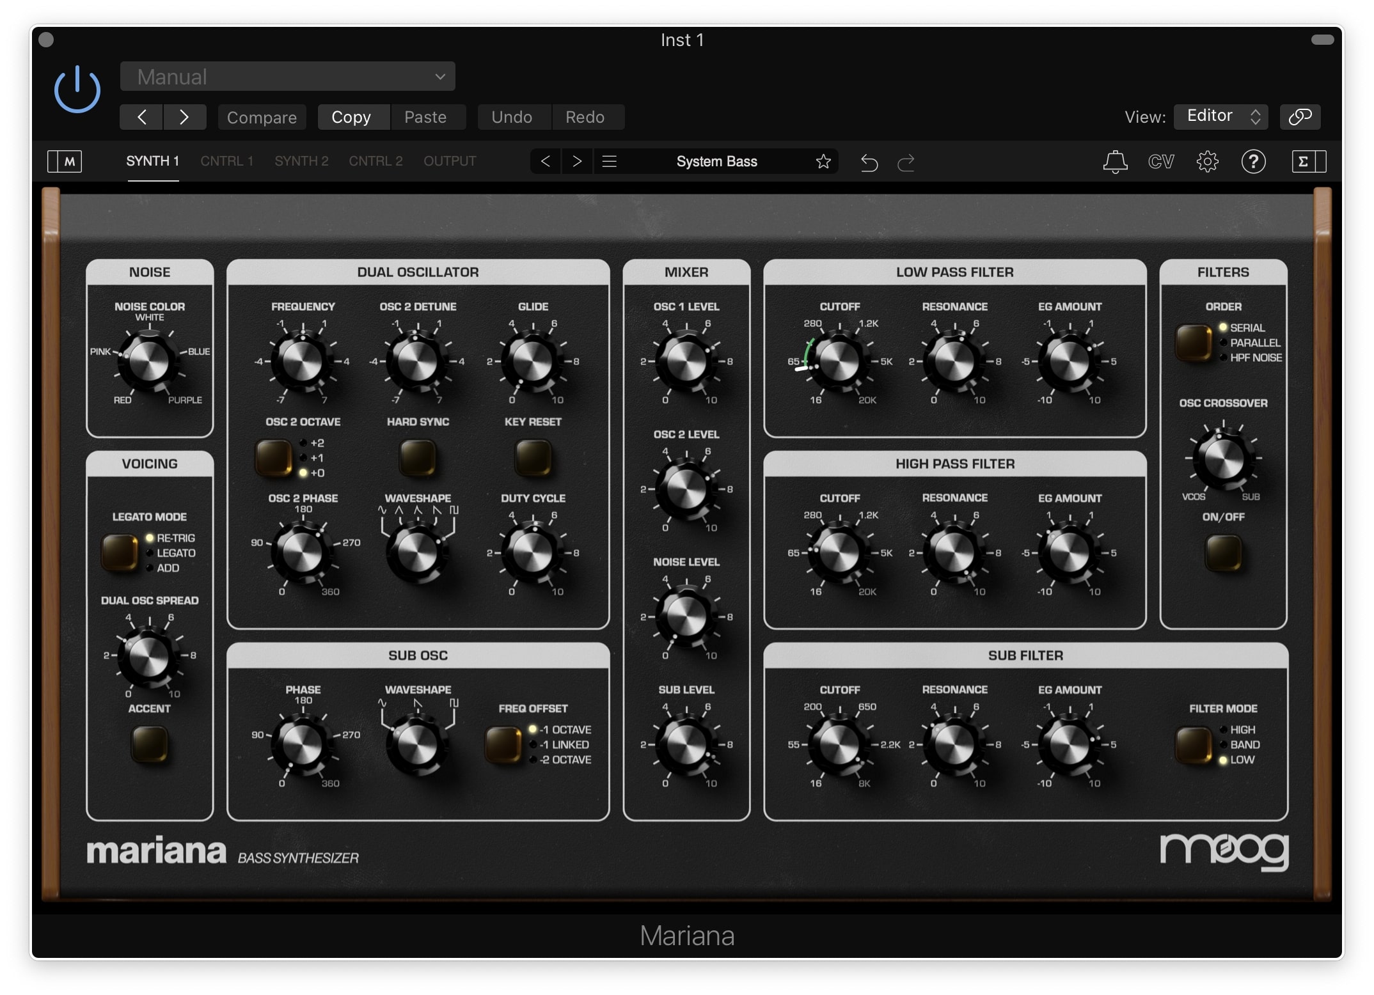Favorite the System Bass preset star
1374x995 pixels.
point(823,162)
